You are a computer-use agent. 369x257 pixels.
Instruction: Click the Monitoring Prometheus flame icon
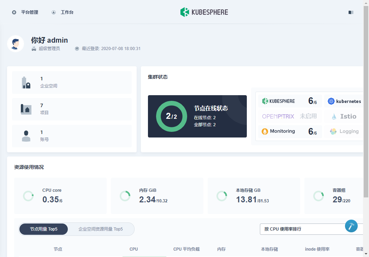pos(265,131)
